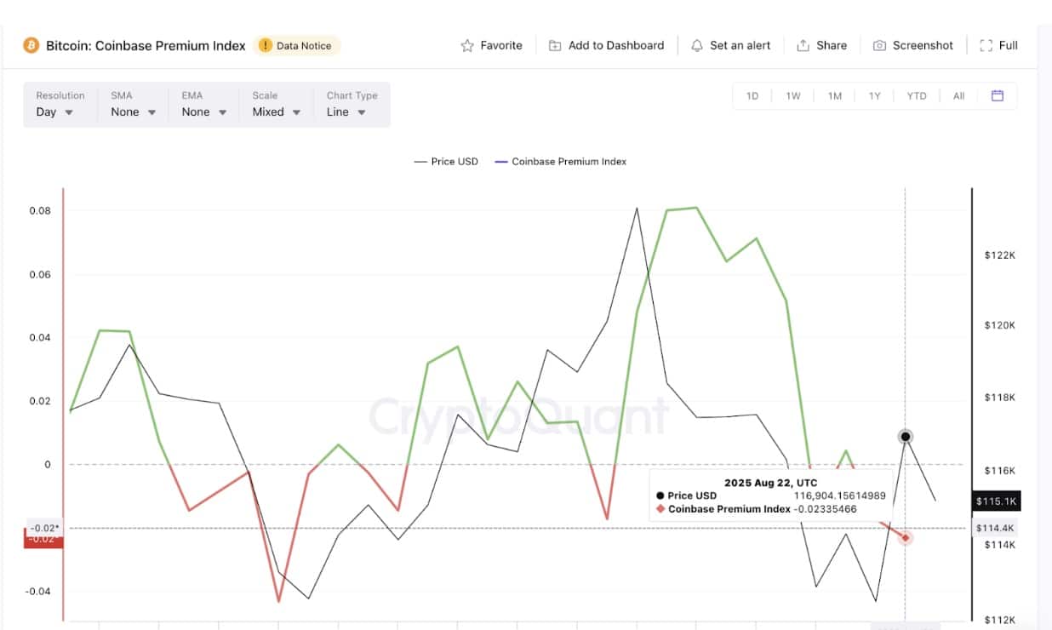Click the Bitcoin logo icon
This screenshot has height=630, width=1052.
(x=31, y=45)
